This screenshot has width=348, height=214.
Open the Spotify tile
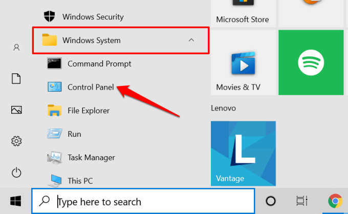pyautogui.click(x=311, y=62)
